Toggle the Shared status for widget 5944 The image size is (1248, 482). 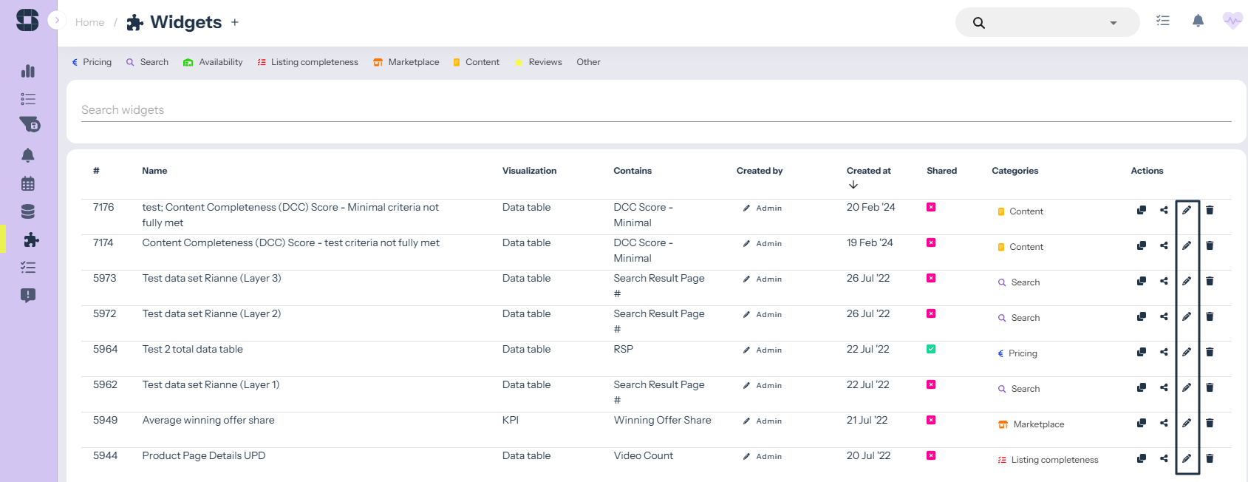click(931, 455)
